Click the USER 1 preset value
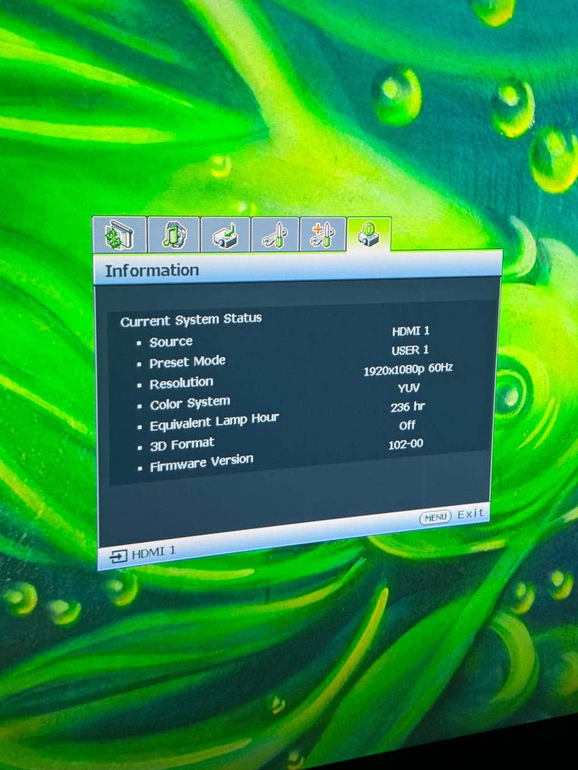This screenshot has width=578, height=770. click(x=410, y=350)
